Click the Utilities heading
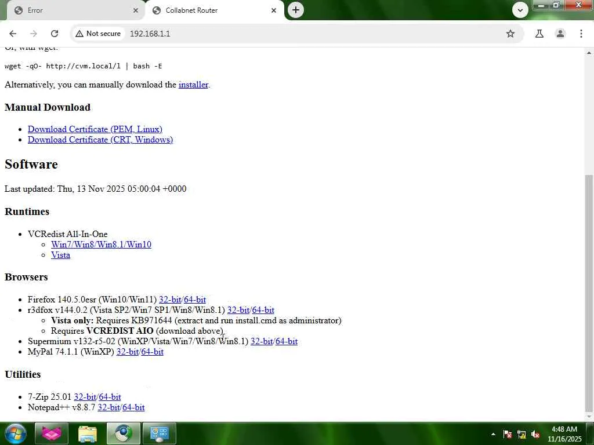This screenshot has width=594, height=445. (x=23, y=375)
